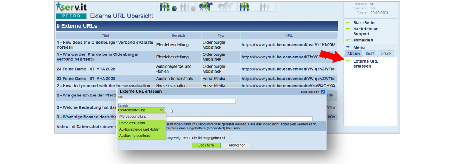This screenshot has height=164, width=451.
Task: Open Nachricht an Support link
Action: point(366,31)
